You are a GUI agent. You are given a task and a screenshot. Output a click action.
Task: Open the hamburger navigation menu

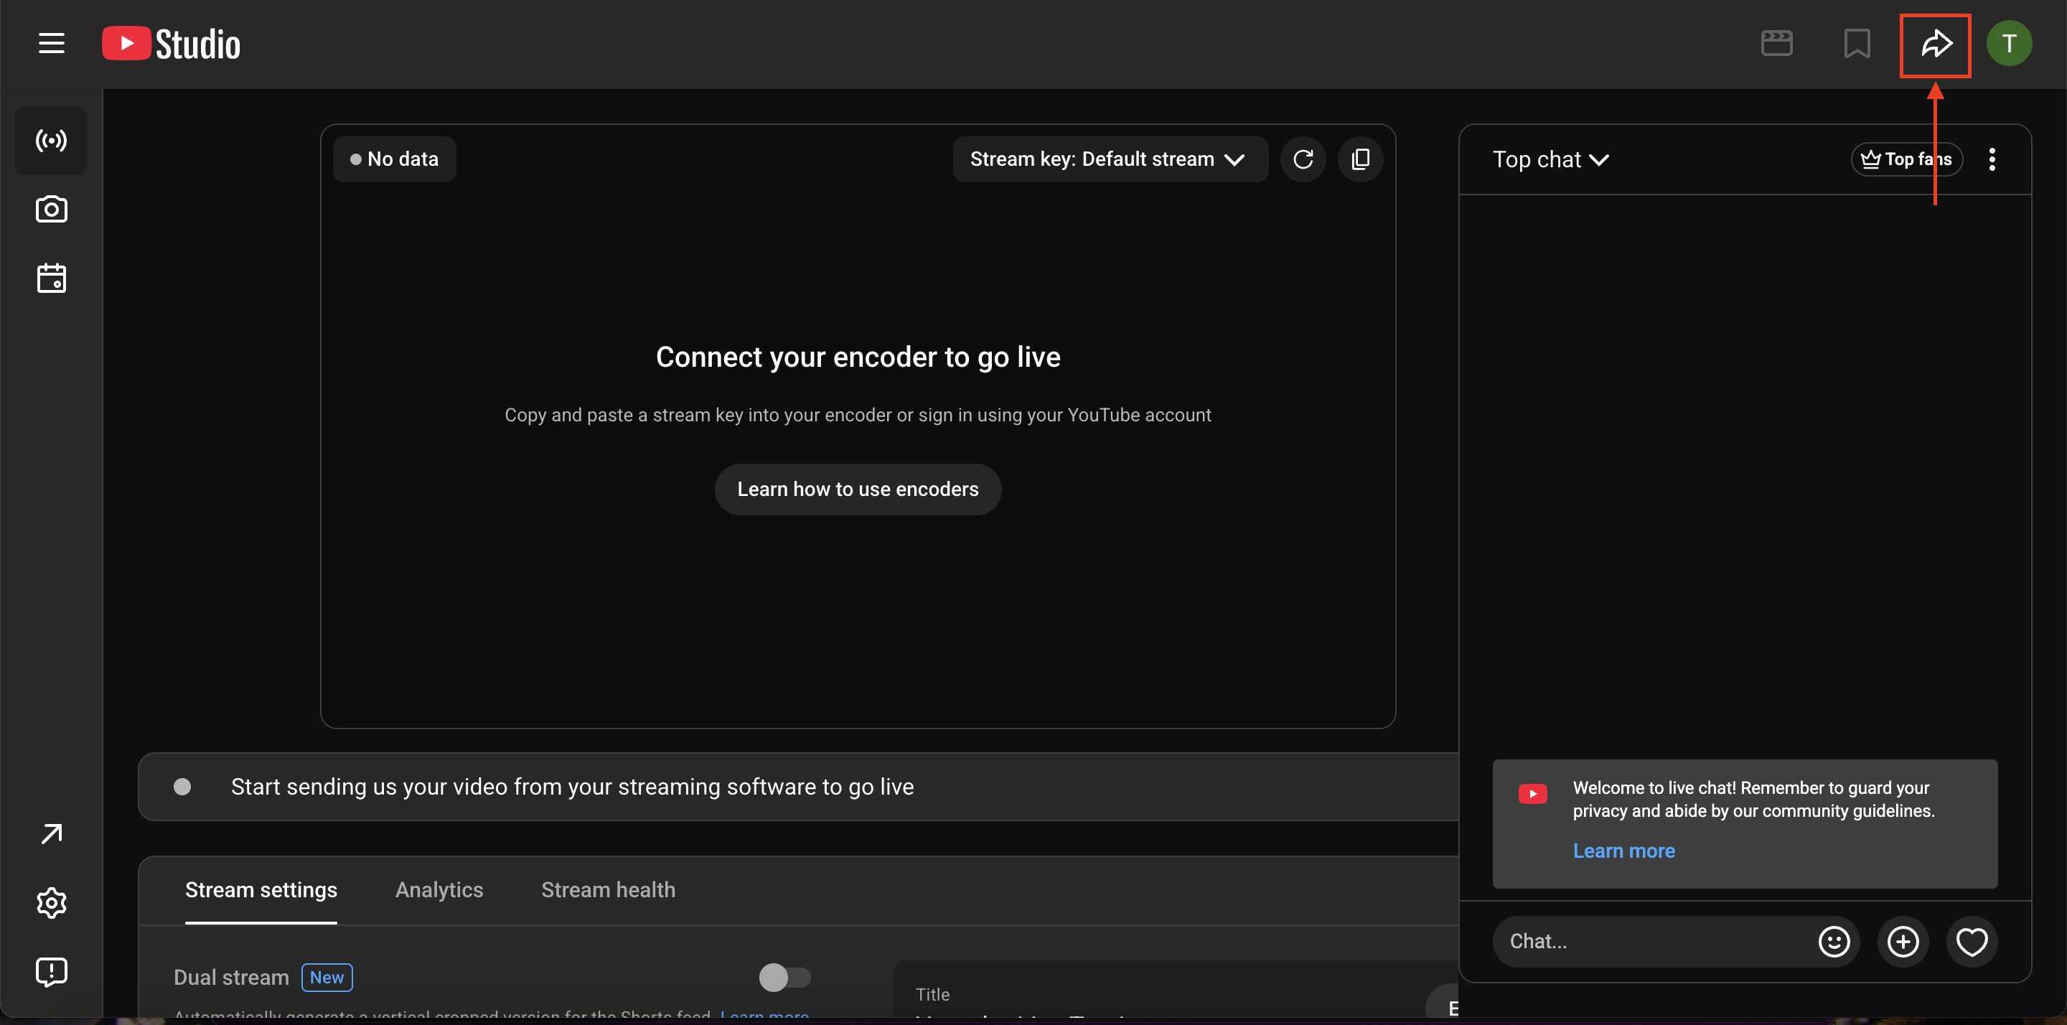pos(52,43)
